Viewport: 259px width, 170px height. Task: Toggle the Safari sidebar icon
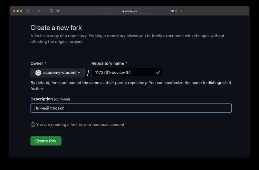[28, 11]
